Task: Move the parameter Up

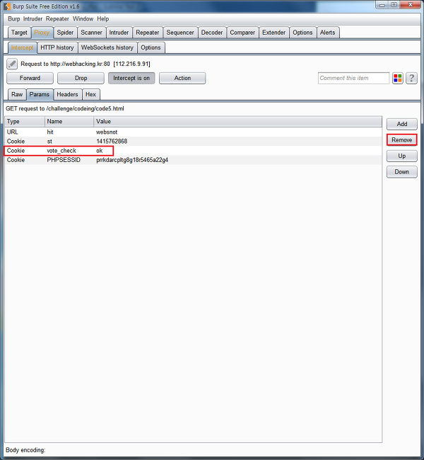Action: 401,156
